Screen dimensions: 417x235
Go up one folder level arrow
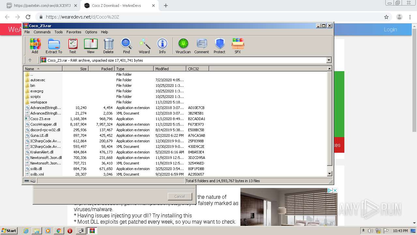(30, 60)
